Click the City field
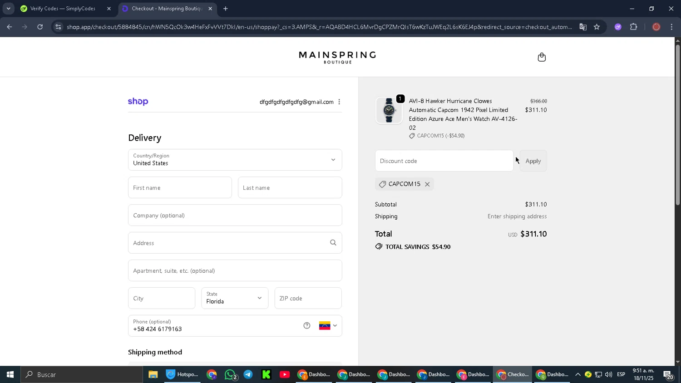Screen dimensions: 681x383 pos(162,298)
